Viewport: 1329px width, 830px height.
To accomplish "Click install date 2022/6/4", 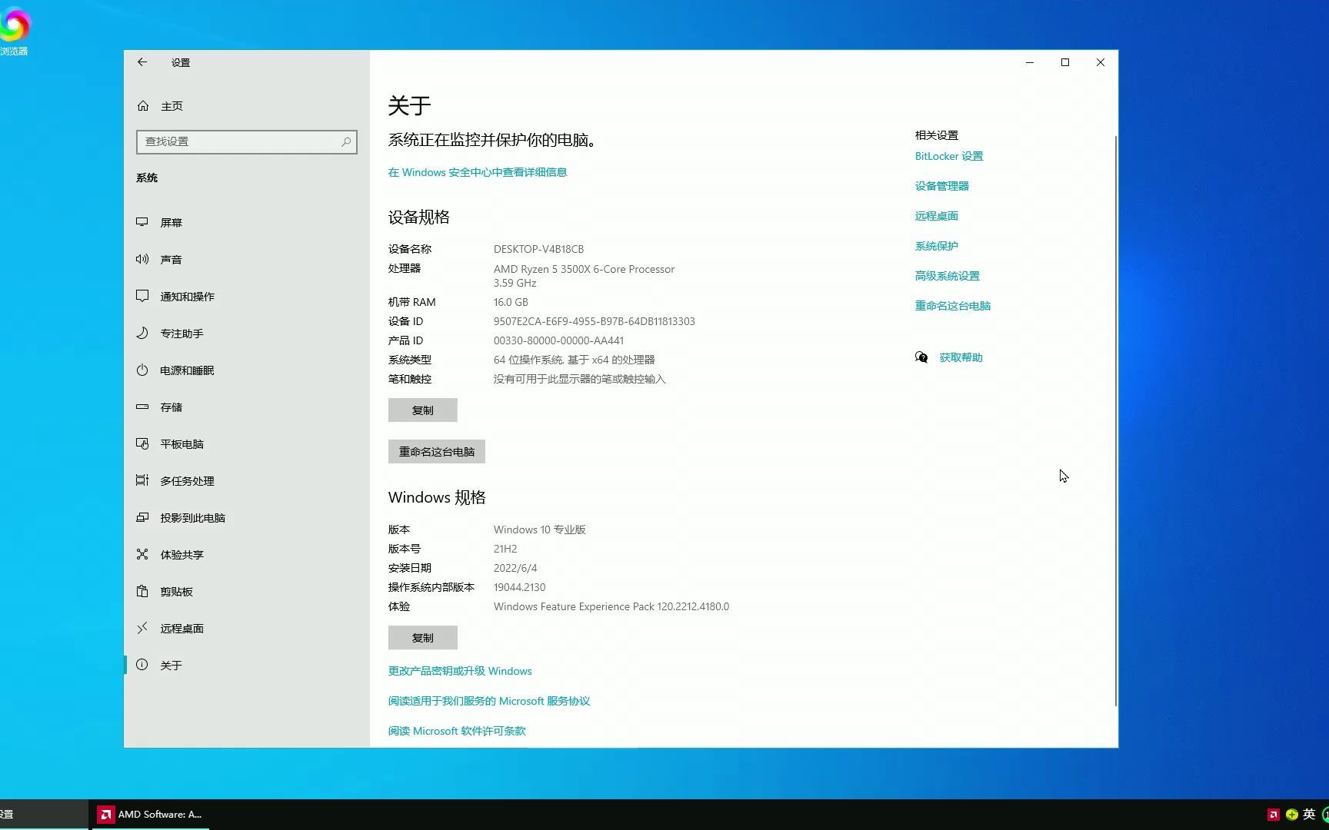I will click(x=515, y=568).
